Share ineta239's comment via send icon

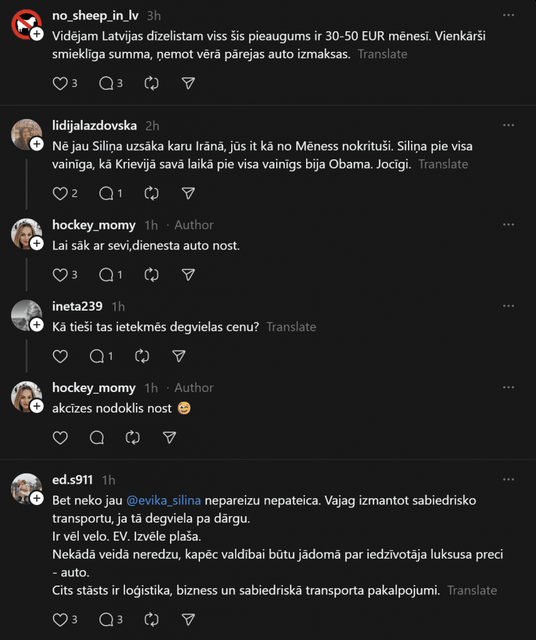[179, 356]
